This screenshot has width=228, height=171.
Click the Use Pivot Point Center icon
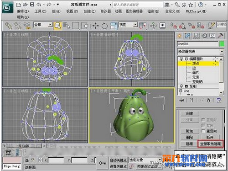click(x=143, y=26)
